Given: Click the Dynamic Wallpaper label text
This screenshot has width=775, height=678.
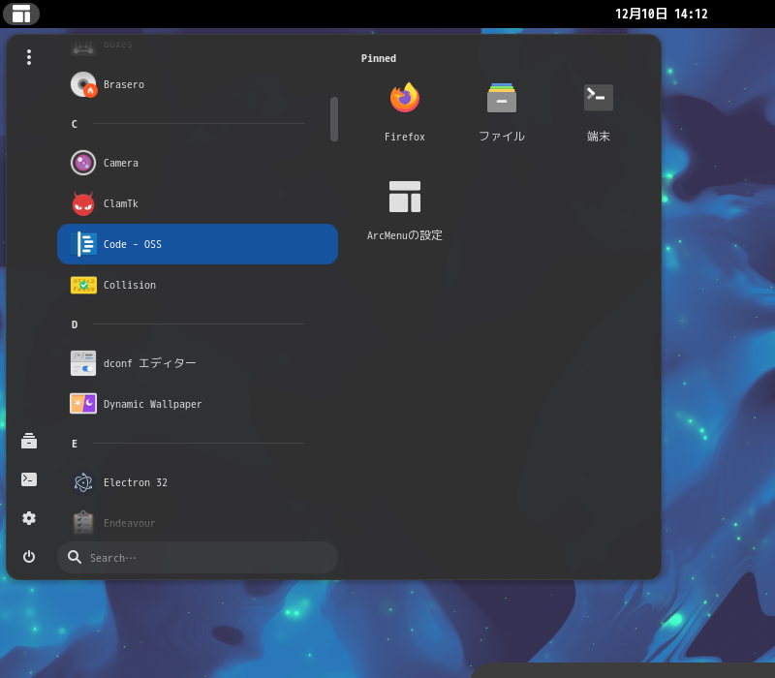Looking at the screenshot, I should (x=153, y=404).
